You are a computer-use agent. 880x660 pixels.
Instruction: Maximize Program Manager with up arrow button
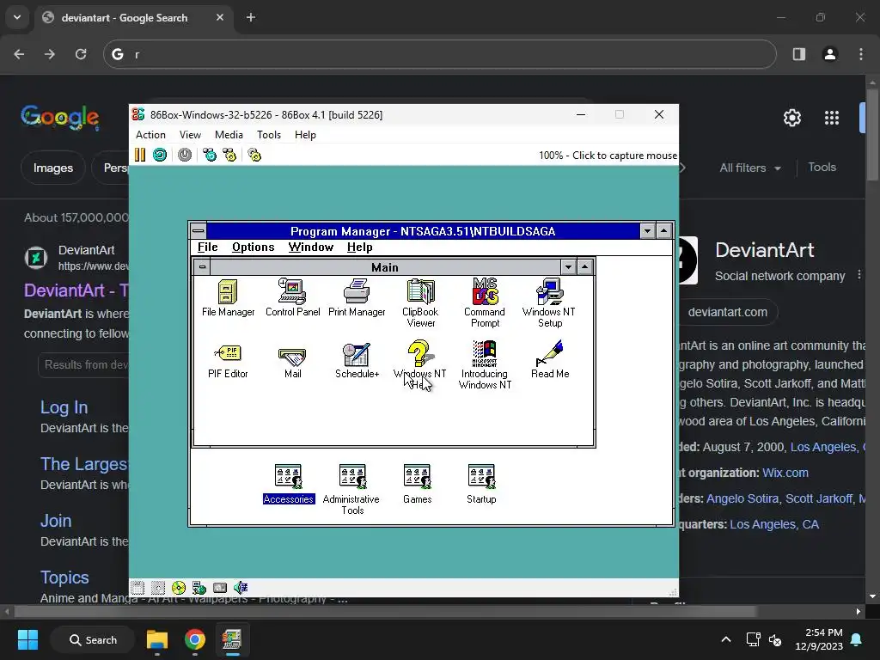[x=664, y=230]
